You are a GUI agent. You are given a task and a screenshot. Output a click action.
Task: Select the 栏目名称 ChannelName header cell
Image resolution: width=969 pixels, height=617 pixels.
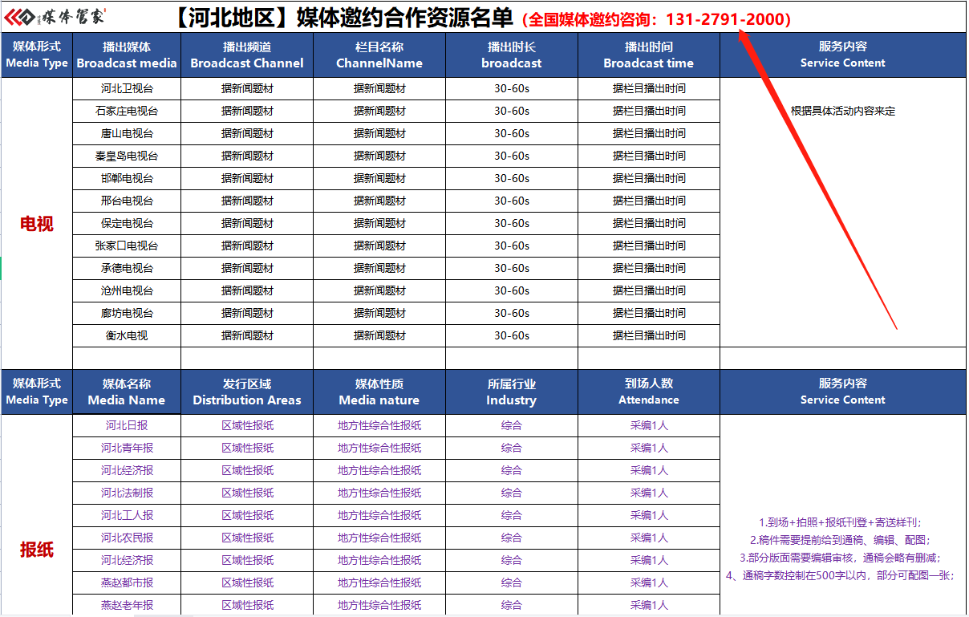pyautogui.click(x=379, y=55)
